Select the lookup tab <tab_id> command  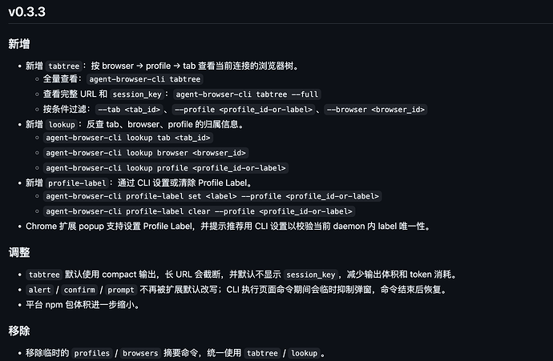(128, 138)
